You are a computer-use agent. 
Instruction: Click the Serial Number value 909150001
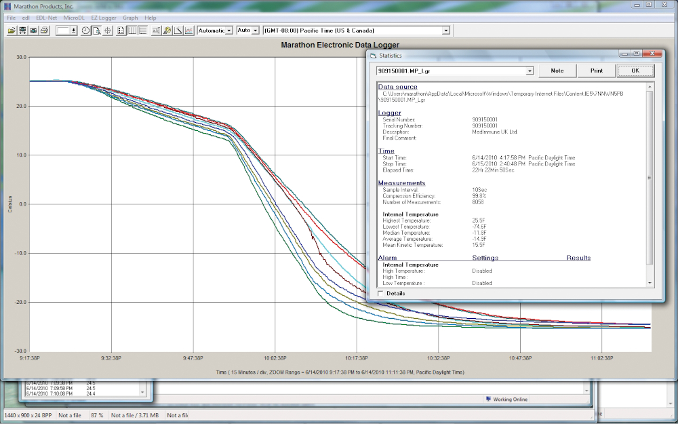[485, 119]
